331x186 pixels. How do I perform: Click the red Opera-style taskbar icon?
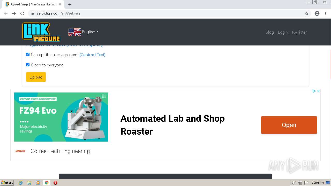(55, 183)
